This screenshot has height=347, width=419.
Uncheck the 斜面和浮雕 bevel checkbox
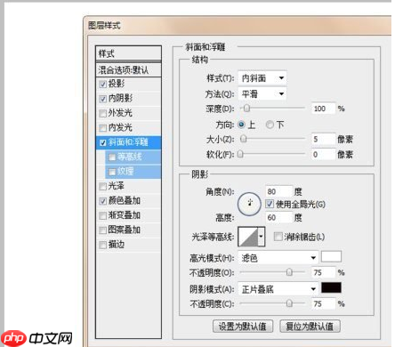102,142
